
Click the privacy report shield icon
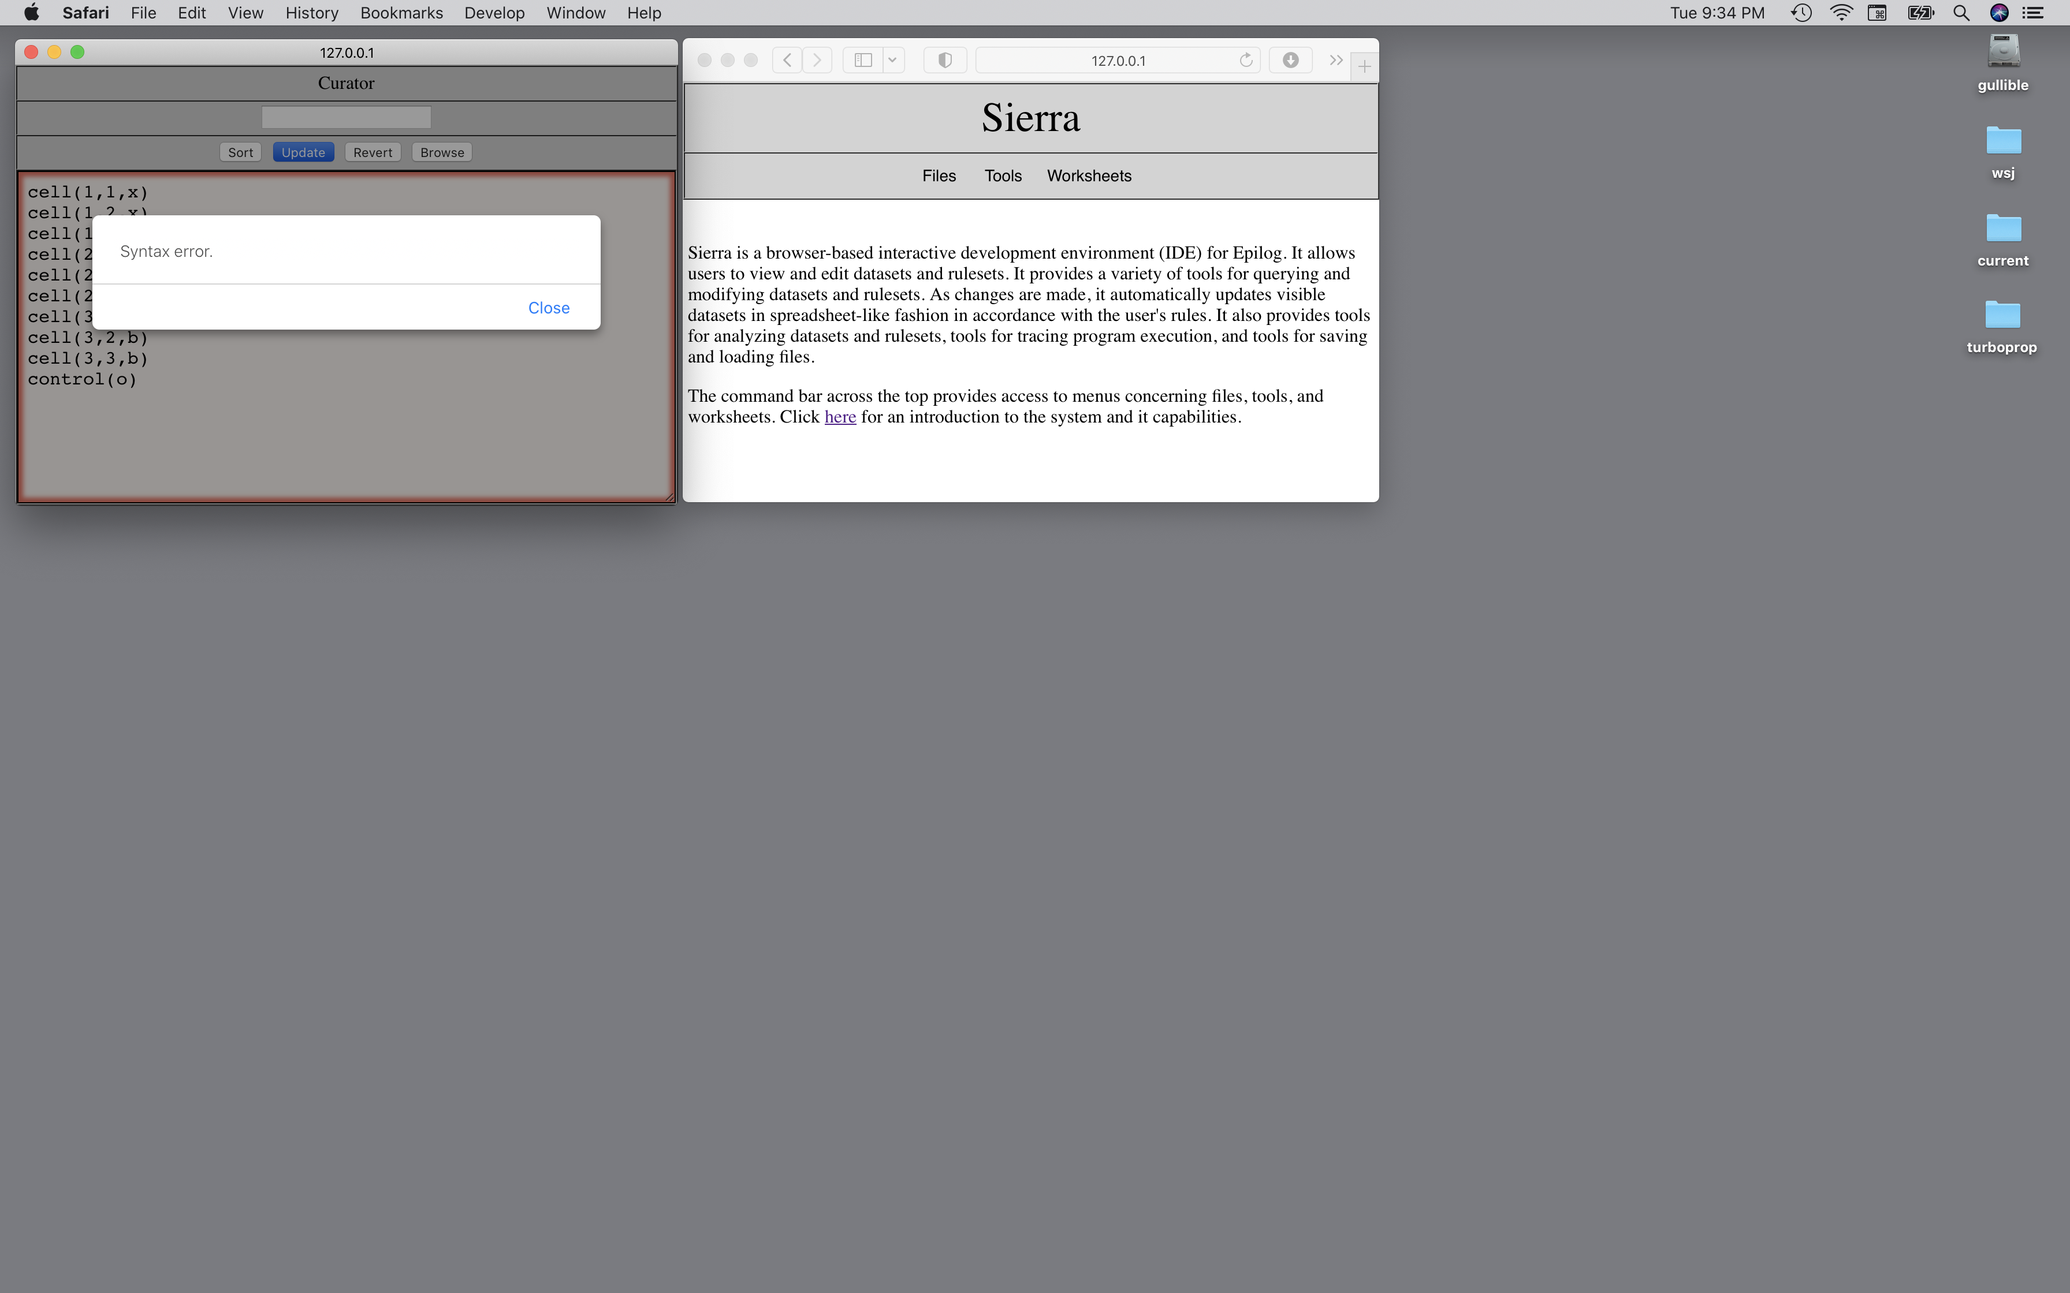tap(945, 60)
